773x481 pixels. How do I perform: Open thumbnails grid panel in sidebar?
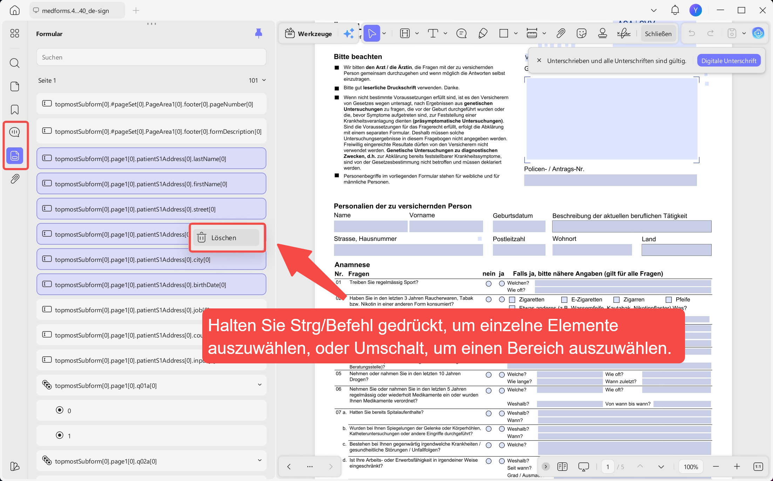pyautogui.click(x=15, y=33)
